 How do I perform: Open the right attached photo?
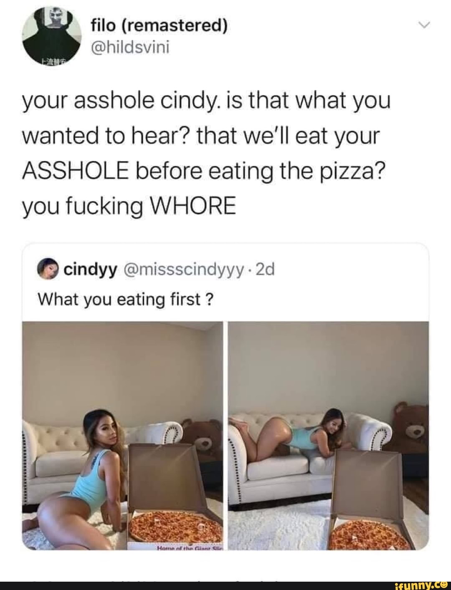pyautogui.click(x=329, y=436)
